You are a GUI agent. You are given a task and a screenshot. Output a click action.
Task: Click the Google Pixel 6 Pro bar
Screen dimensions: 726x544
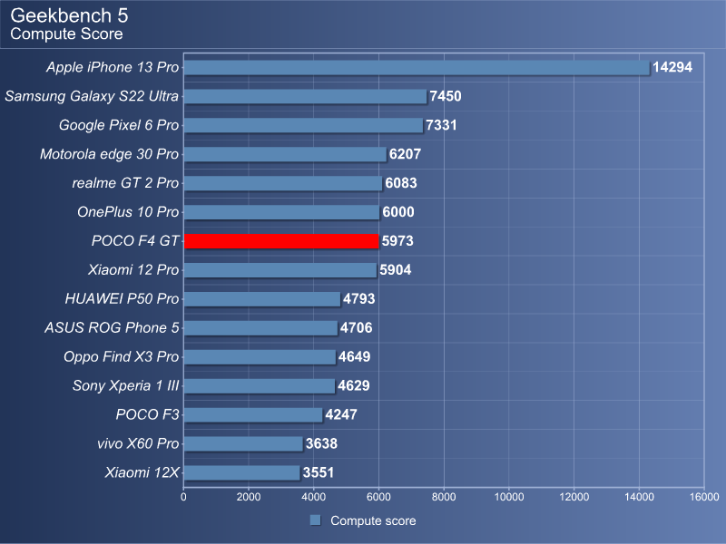[303, 125]
